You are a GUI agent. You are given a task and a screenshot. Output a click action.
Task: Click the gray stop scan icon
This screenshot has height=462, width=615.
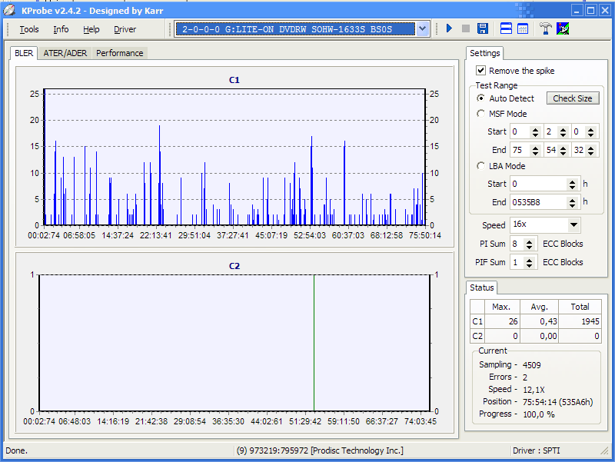[466, 29]
